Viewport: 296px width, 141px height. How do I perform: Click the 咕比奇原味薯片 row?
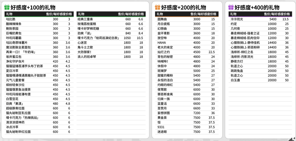click(x=39, y=43)
